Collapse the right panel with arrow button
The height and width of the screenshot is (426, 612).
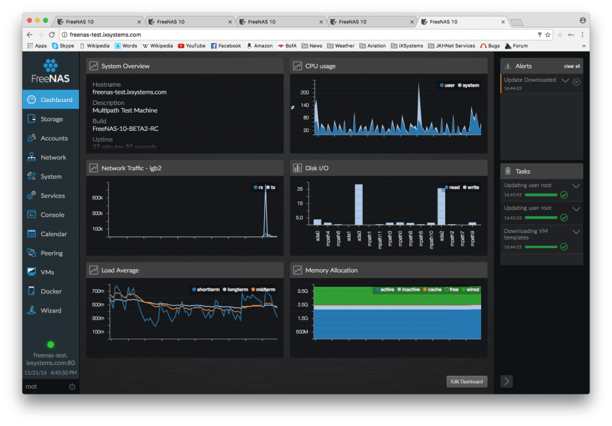point(506,381)
